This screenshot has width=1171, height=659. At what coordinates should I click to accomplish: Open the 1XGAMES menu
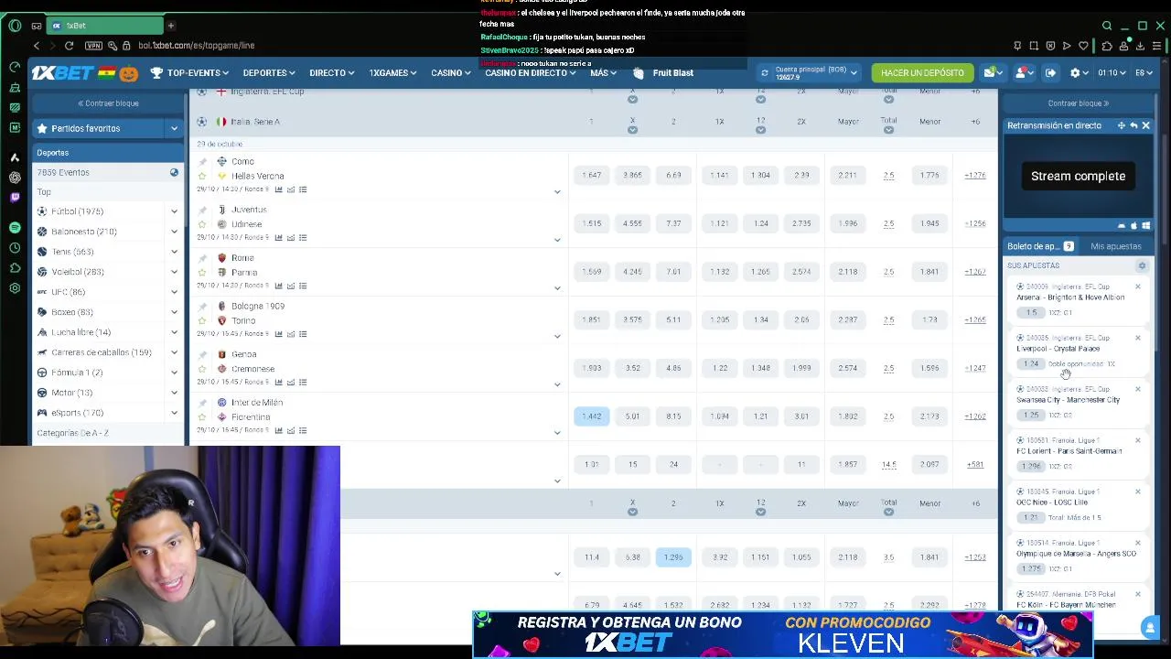392,72
